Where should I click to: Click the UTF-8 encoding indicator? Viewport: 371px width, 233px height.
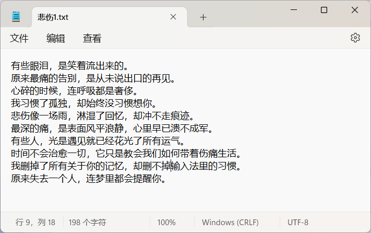(298, 223)
